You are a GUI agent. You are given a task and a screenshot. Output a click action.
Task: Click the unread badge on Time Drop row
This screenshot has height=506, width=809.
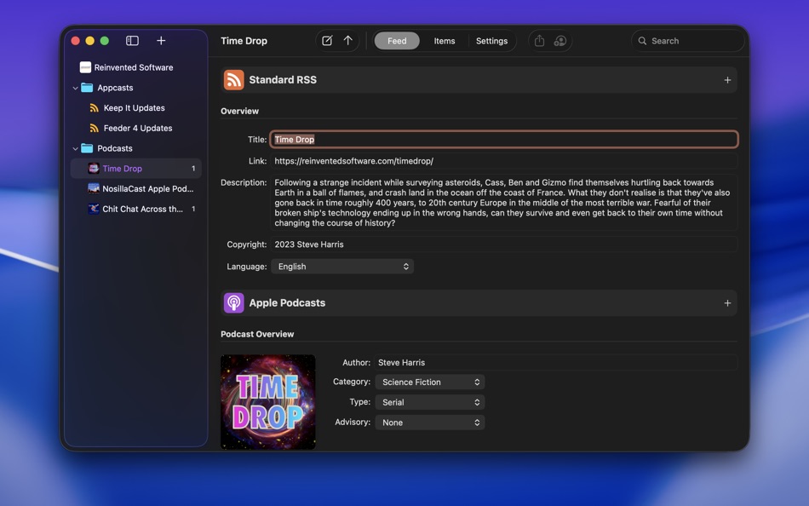click(193, 169)
